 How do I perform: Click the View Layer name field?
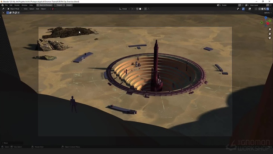[x=255, y=5]
